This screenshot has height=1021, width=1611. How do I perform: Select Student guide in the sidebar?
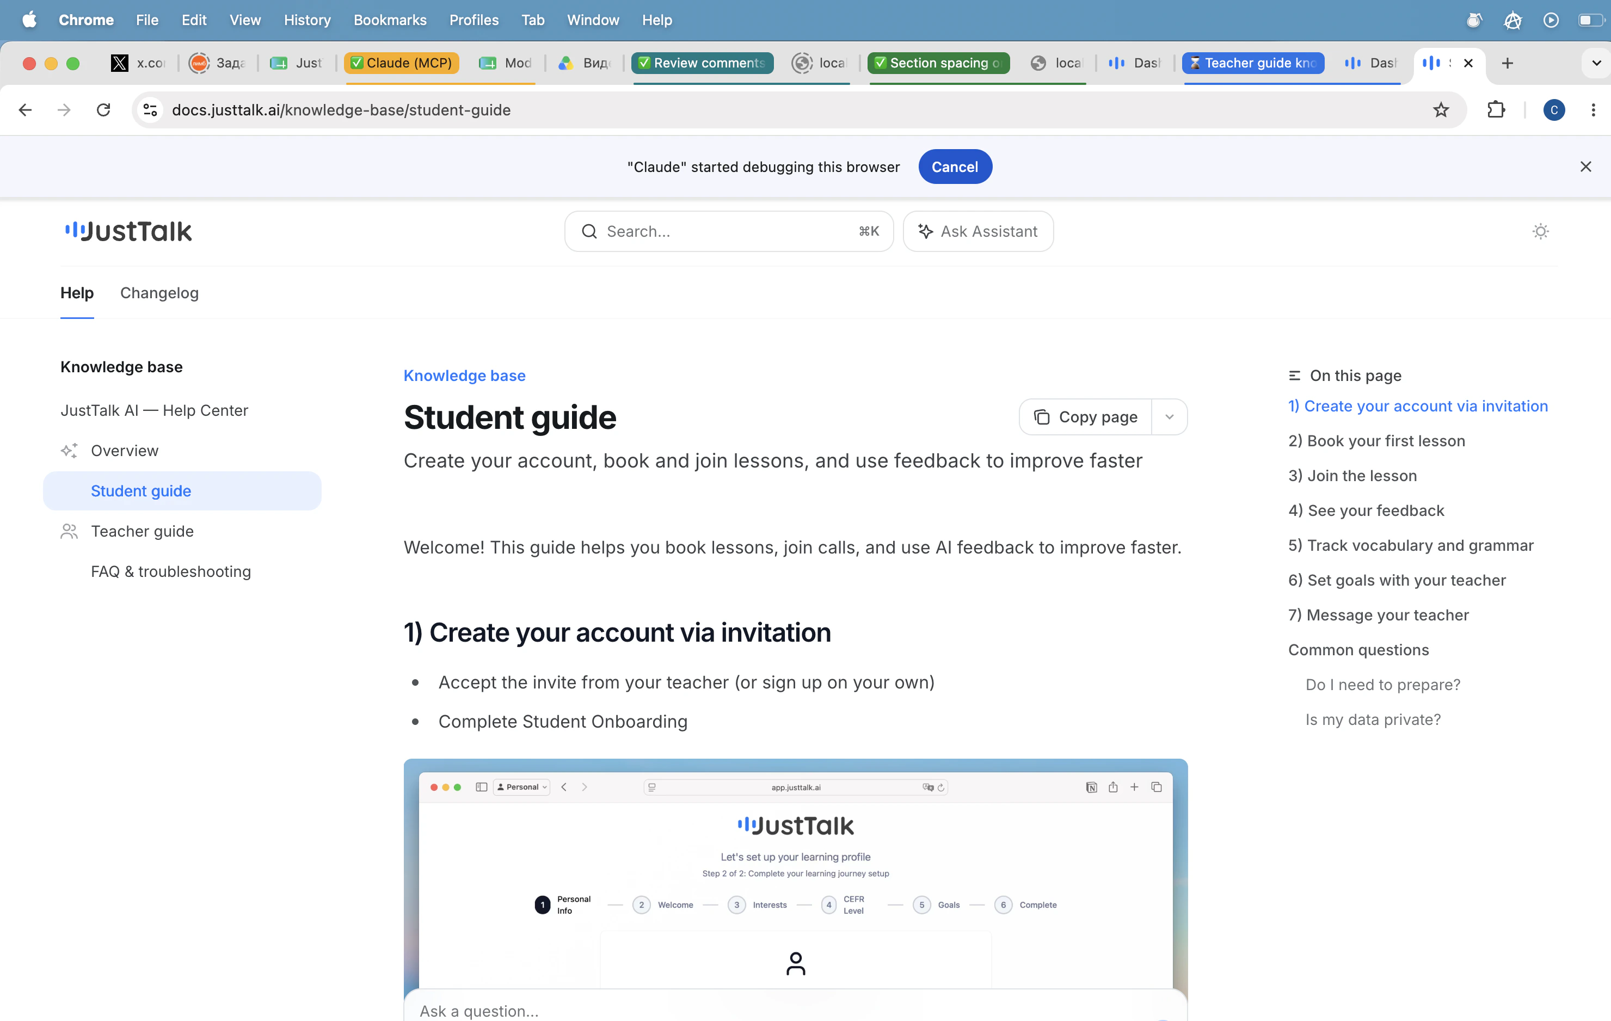[x=182, y=491]
